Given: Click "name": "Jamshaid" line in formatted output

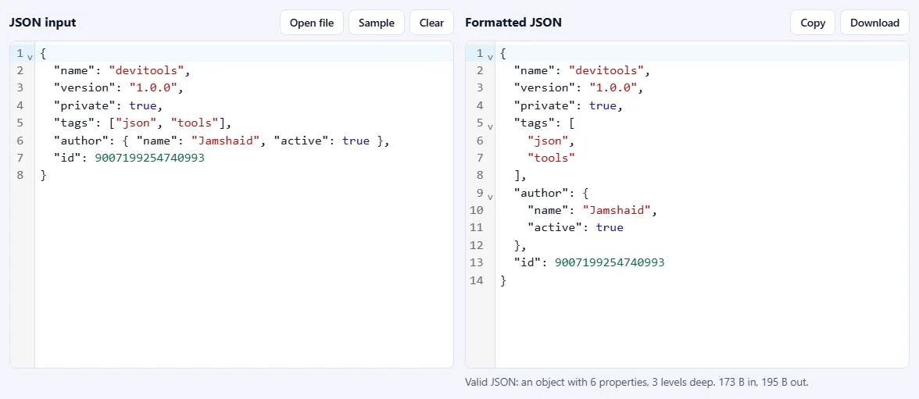Looking at the screenshot, I should tap(592, 210).
